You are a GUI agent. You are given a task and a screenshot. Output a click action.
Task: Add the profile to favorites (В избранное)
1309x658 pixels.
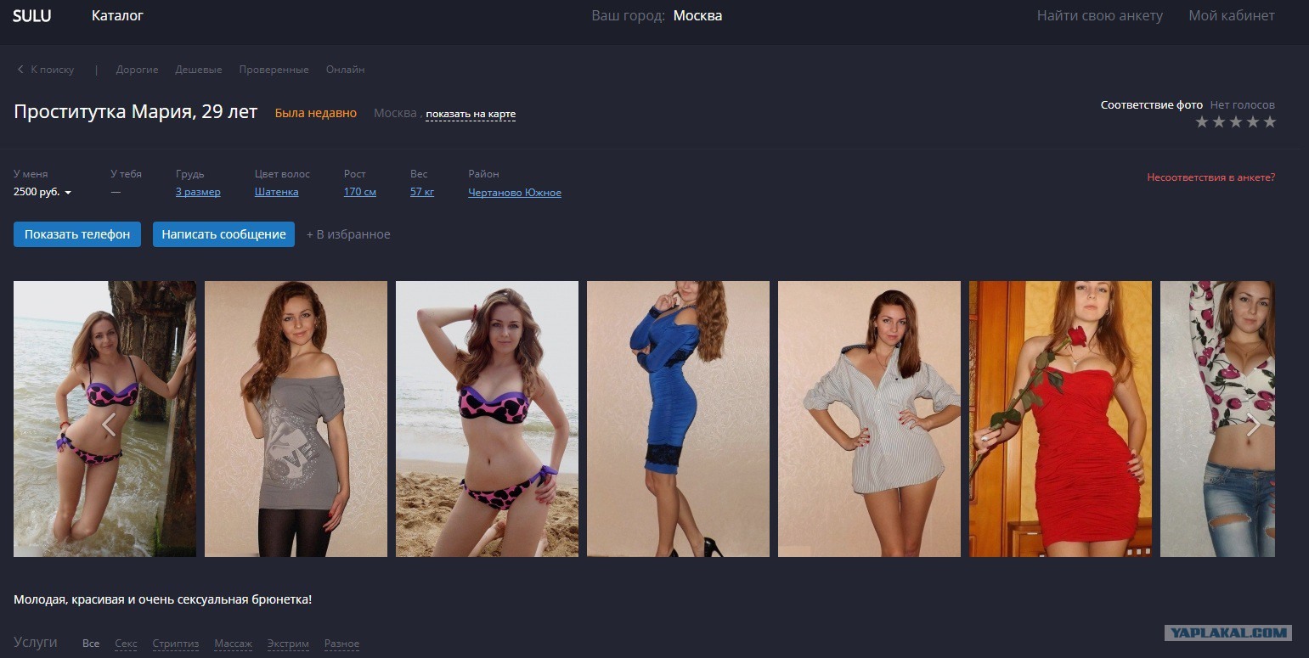(348, 234)
